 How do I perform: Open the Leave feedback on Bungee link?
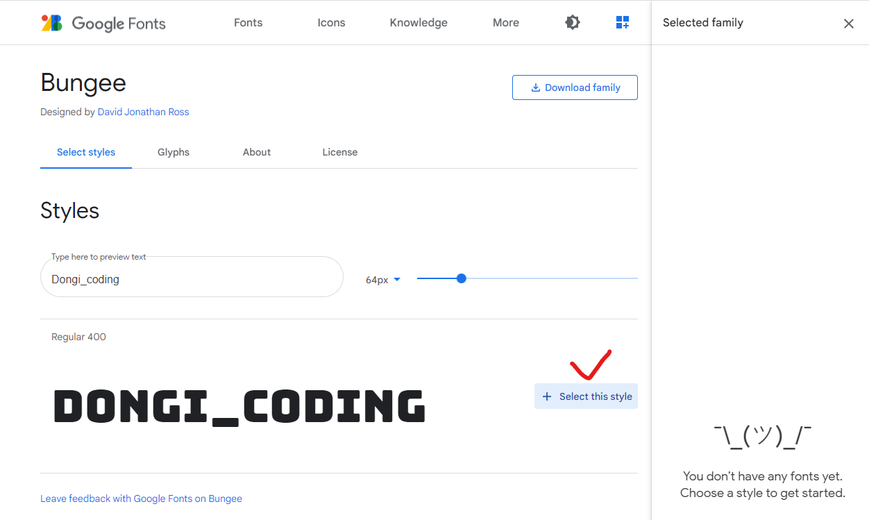click(141, 498)
